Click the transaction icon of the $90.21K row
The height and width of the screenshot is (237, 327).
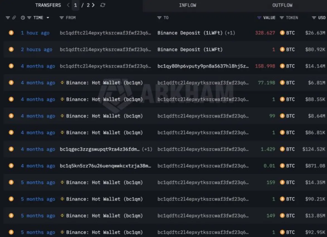11,199
